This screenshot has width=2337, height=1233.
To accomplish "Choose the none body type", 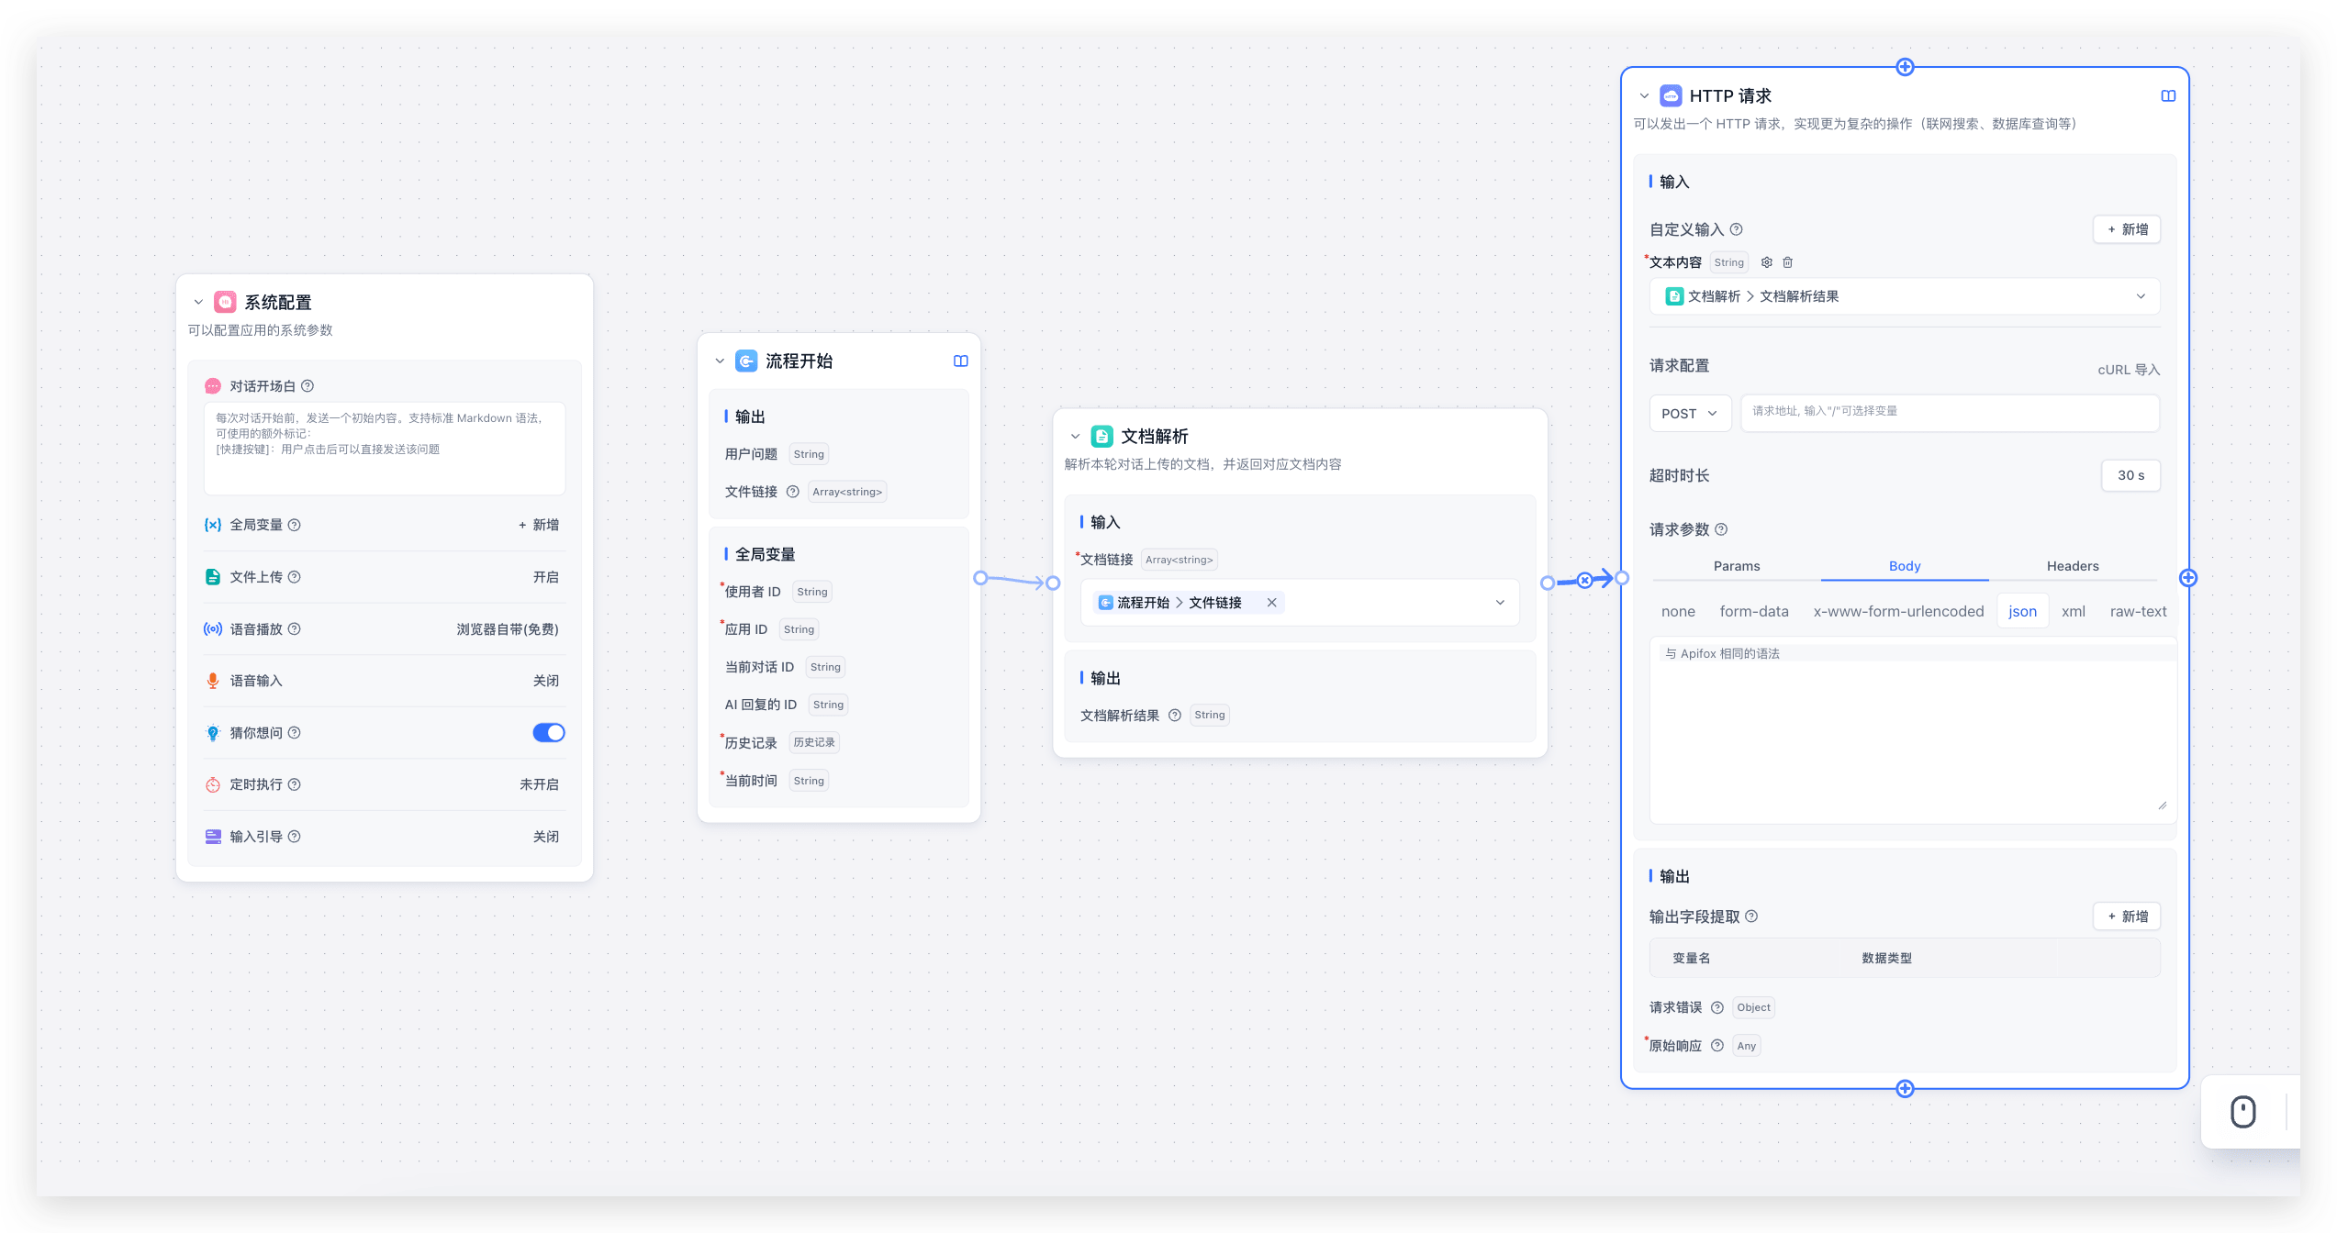I will [1678, 612].
